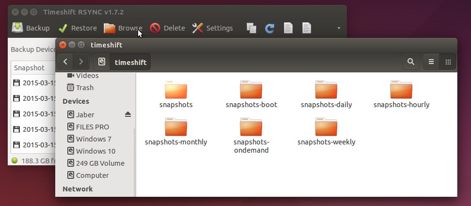
Task: Maximize the Timeshift RSYNC window
Action: tap(34, 12)
